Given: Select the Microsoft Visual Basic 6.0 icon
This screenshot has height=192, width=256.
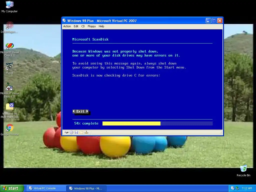Looking at the screenshot, I should coord(9,90).
